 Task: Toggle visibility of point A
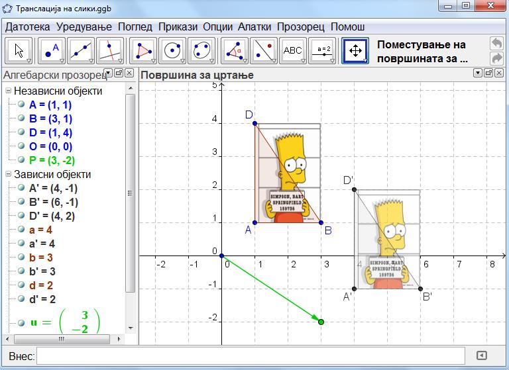tap(21, 104)
